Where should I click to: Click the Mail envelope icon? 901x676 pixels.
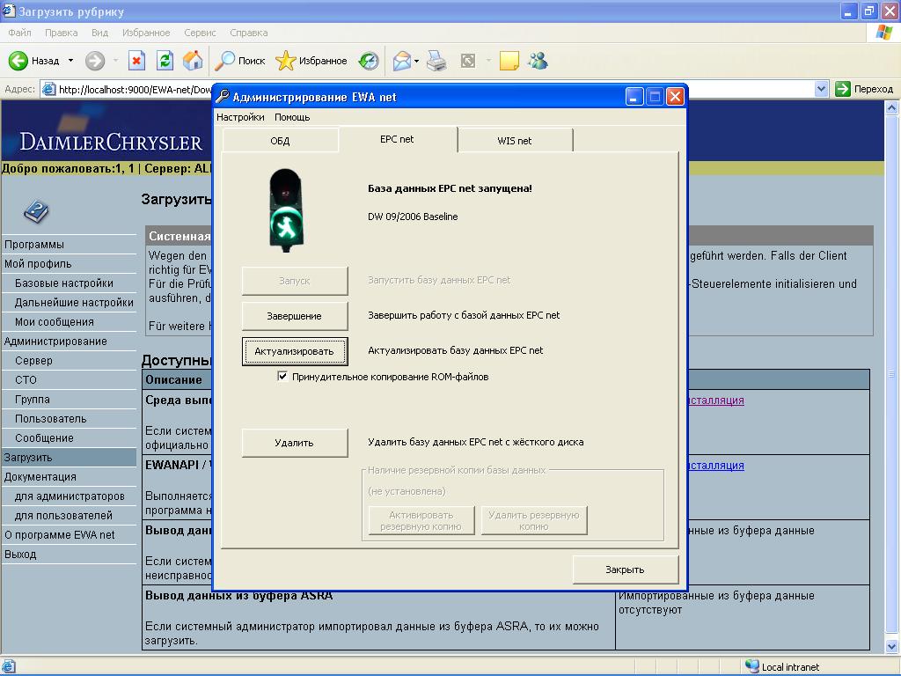[x=401, y=61]
